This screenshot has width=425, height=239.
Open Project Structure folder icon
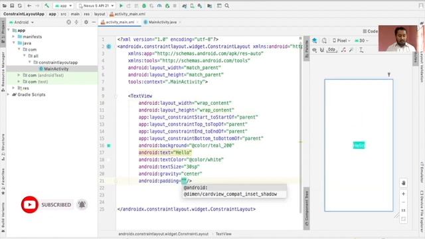point(210,6)
